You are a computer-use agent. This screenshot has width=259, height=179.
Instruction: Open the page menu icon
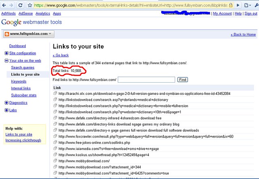click(247, 5)
